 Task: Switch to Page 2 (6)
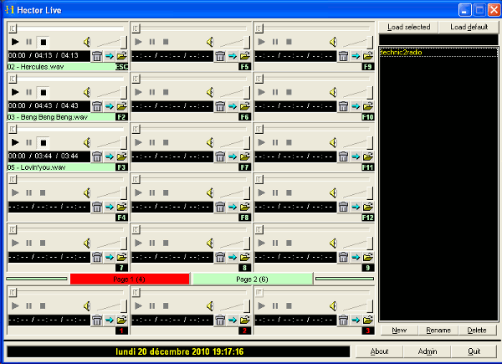[x=252, y=279]
